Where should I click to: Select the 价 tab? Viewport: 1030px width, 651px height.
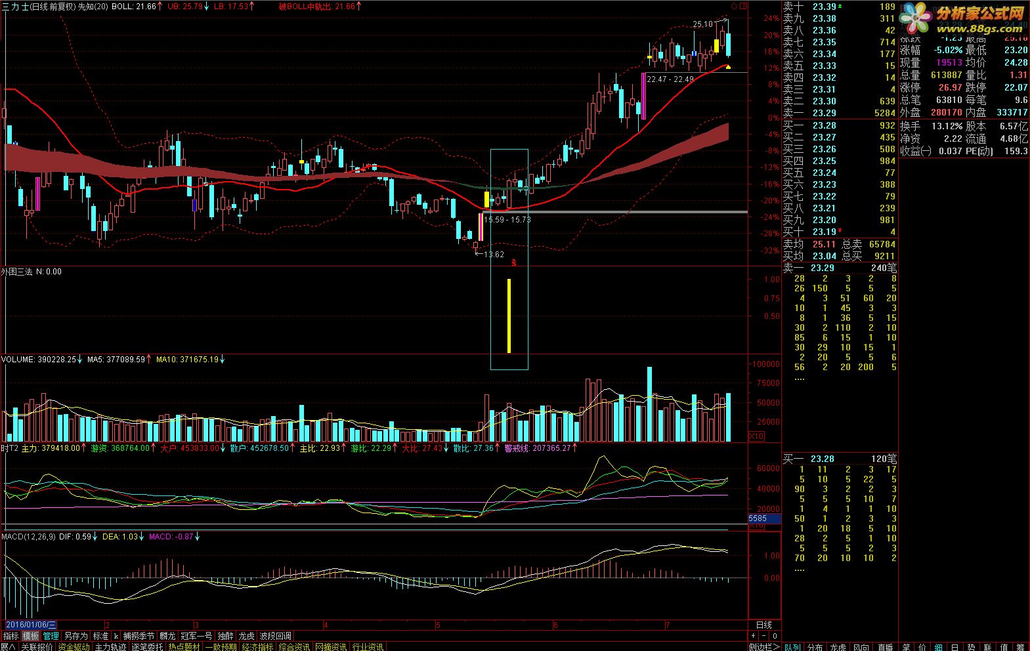click(x=922, y=647)
